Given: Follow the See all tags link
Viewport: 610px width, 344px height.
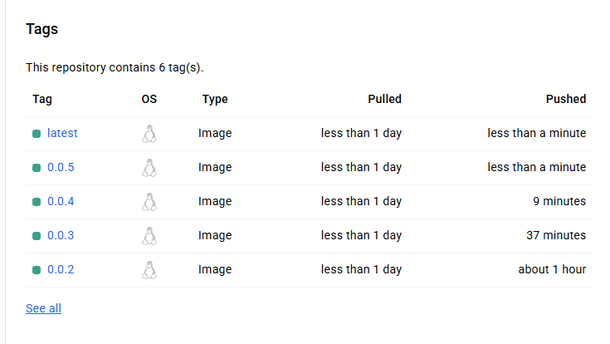Looking at the screenshot, I should pos(43,308).
